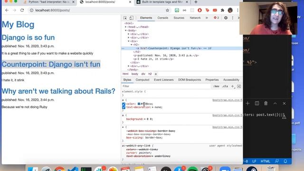This screenshot has width=304, height=171.
Task: Reload the localhost posts page
Action: tap(22, 10)
